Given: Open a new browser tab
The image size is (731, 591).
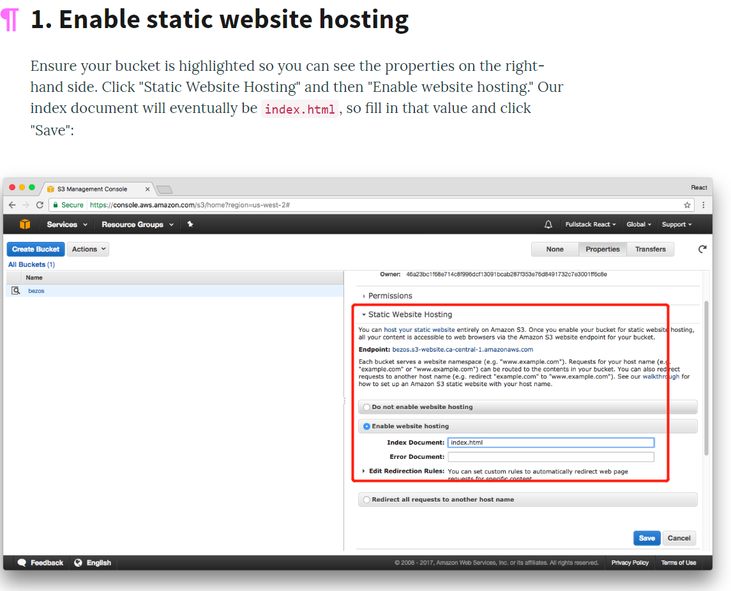Looking at the screenshot, I should 165,189.
